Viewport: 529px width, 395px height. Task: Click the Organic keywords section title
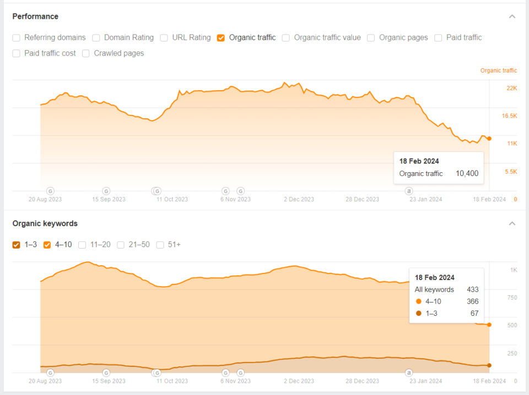click(45, 223)
